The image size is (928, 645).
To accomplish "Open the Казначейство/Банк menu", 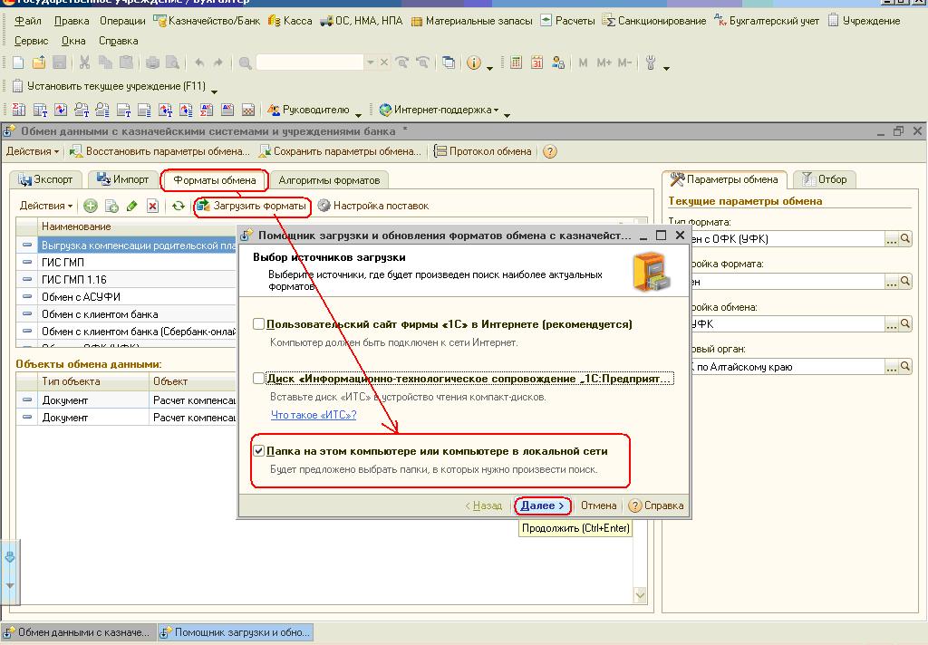I will [x=206, y=21].
